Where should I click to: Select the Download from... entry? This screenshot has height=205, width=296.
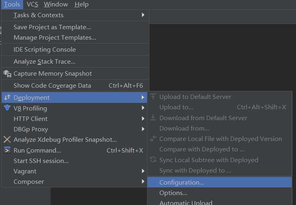click(184, 129)
